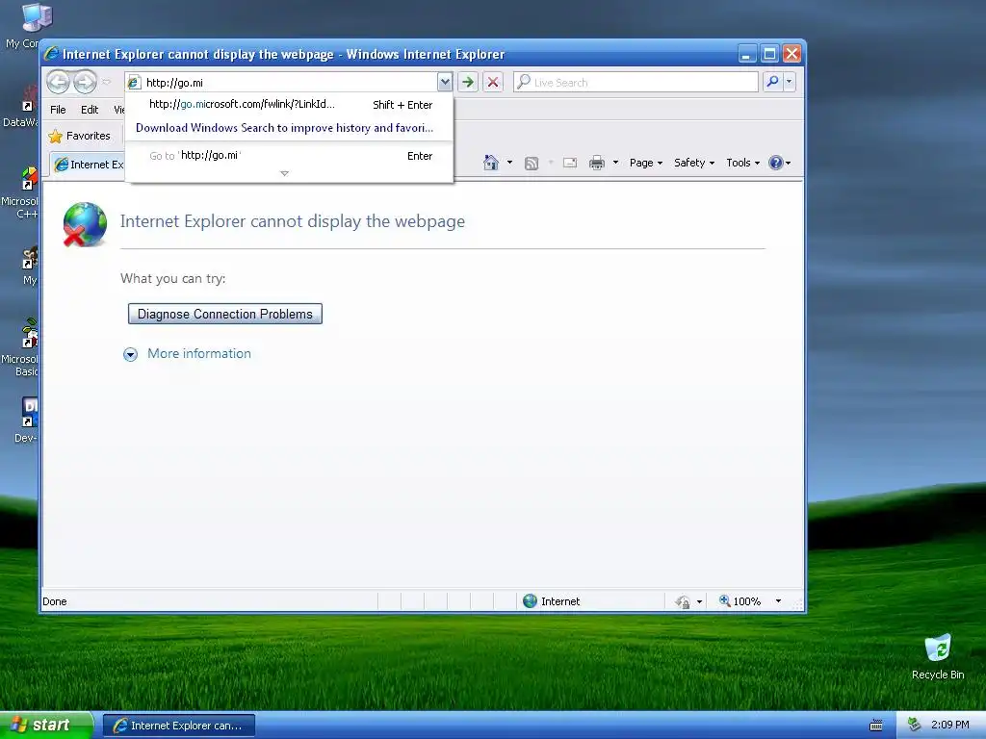Click the RSS feeds icon
The image size is (986, 739).
pos(532,164)
